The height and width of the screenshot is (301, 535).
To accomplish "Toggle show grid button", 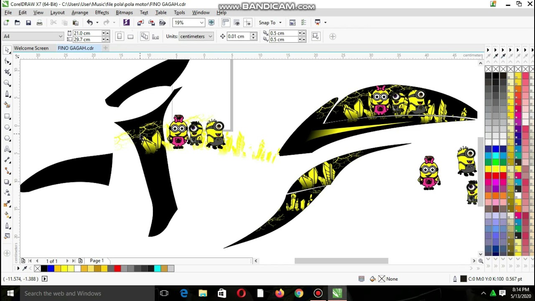I will [237, 23].
